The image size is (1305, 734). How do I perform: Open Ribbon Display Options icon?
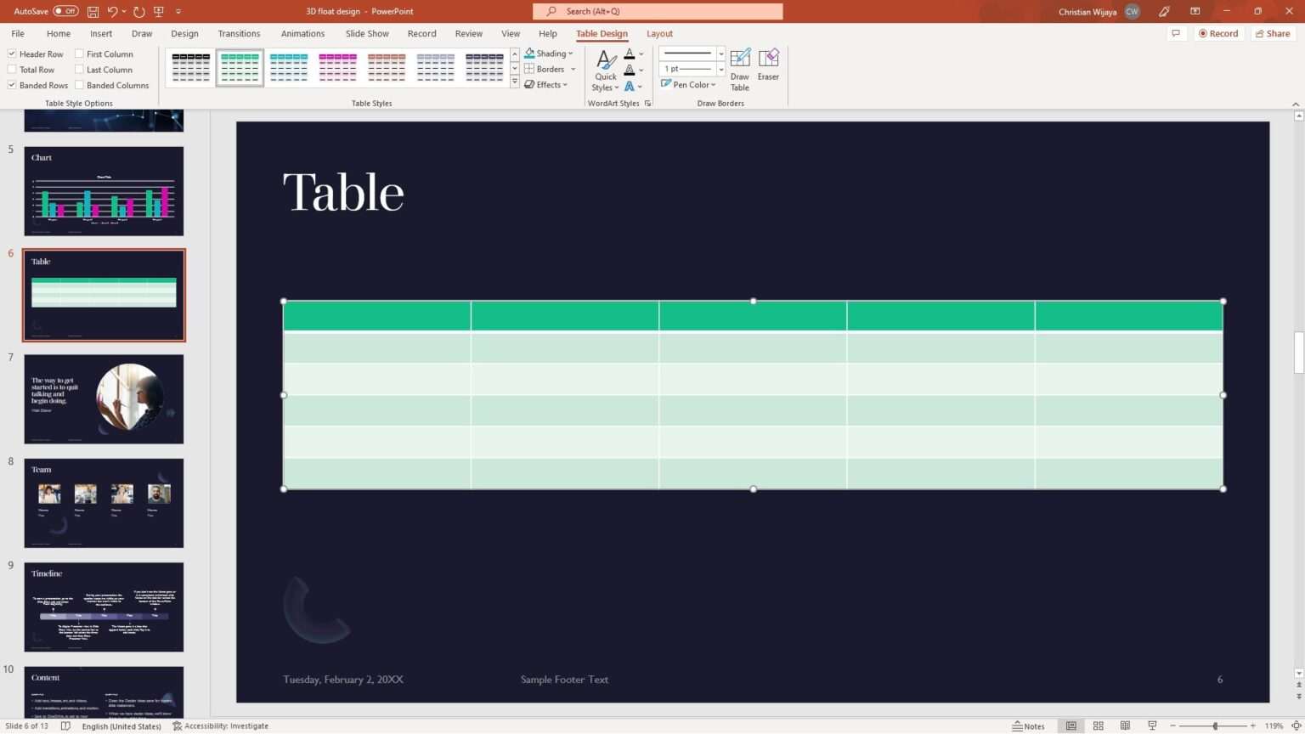pos(1195,12)
